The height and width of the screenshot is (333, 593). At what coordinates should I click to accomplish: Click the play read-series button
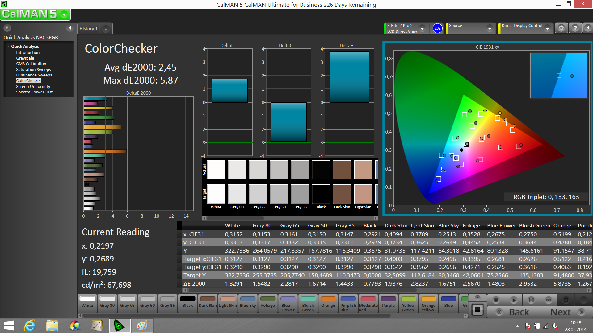pyautogui.click(x=514, y=300)
